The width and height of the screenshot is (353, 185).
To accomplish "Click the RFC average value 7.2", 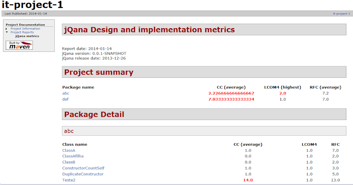I will click(x=326, y=93).
